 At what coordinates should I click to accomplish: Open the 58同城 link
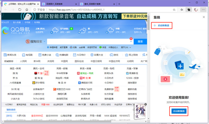[15, 89]
